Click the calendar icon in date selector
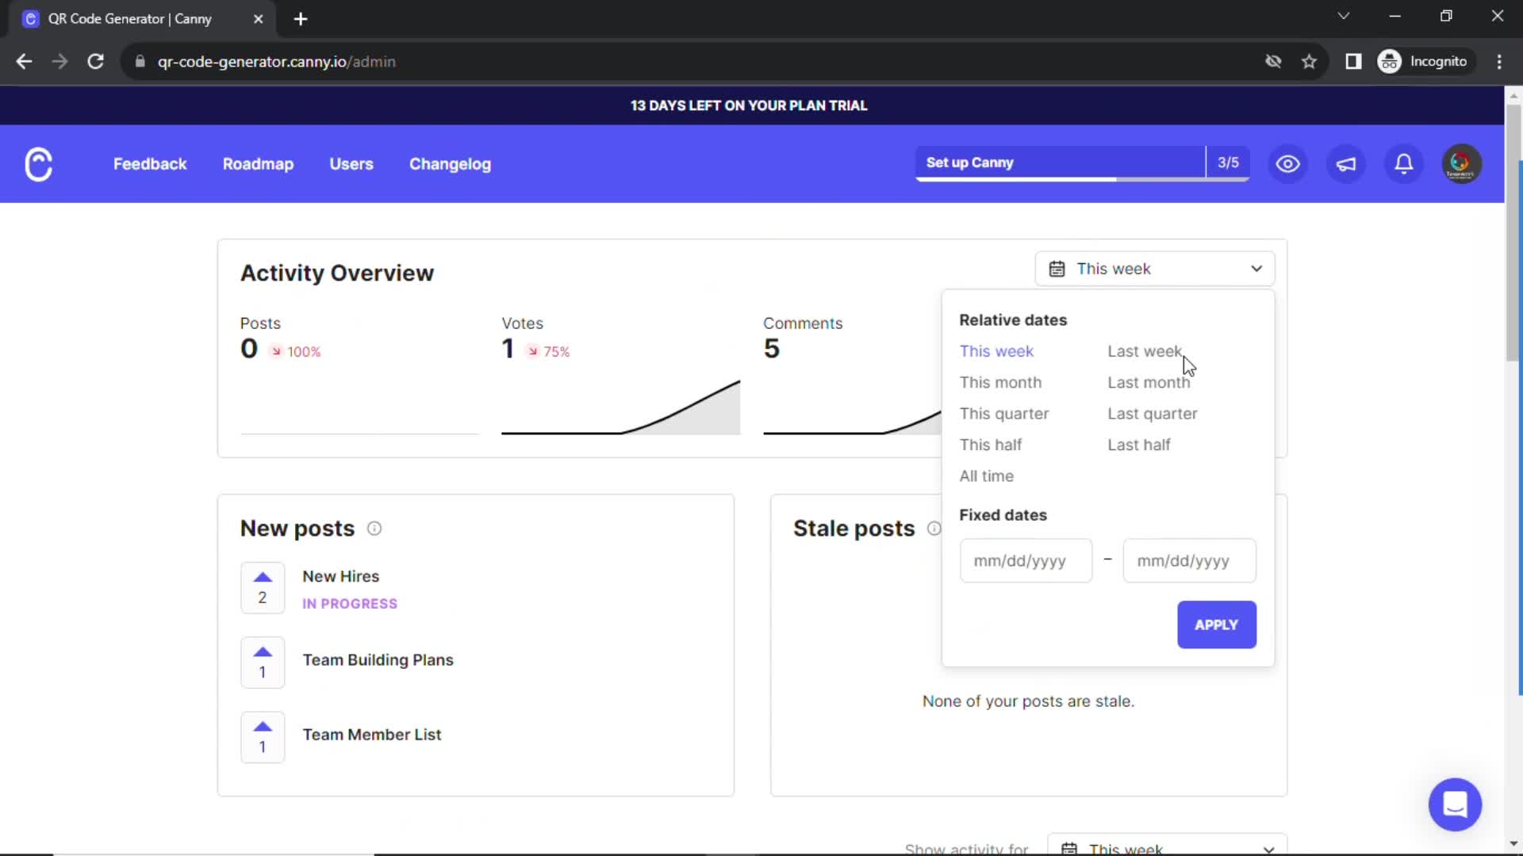This screenshot has height=856, width=1523. (x=1057, y=269)
